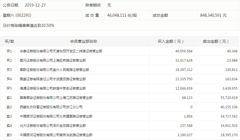Select sell amount 239,813
Screen dimensions: 240x140
tap(231, 70)
